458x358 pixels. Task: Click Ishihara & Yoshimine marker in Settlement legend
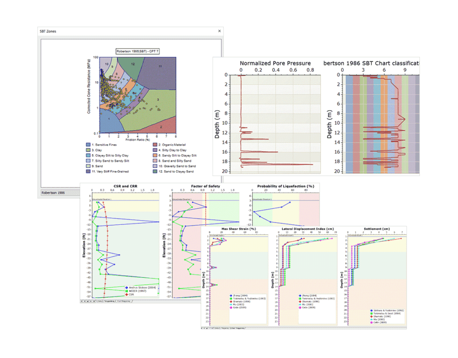coord(371,311)
